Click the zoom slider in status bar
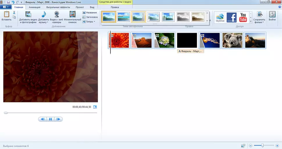 point(263,145)
